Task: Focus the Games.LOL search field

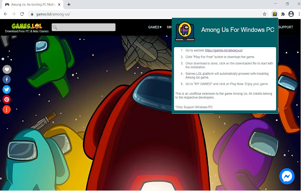Action: [83, 27]
